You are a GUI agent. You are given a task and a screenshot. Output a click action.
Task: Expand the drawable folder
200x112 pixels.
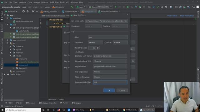coord(11,46)
